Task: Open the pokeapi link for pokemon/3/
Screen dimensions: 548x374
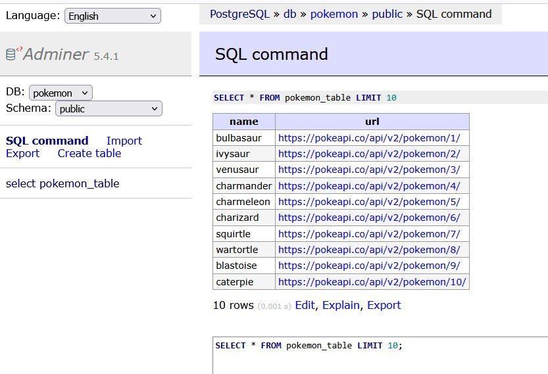Action: click(369, 170)
